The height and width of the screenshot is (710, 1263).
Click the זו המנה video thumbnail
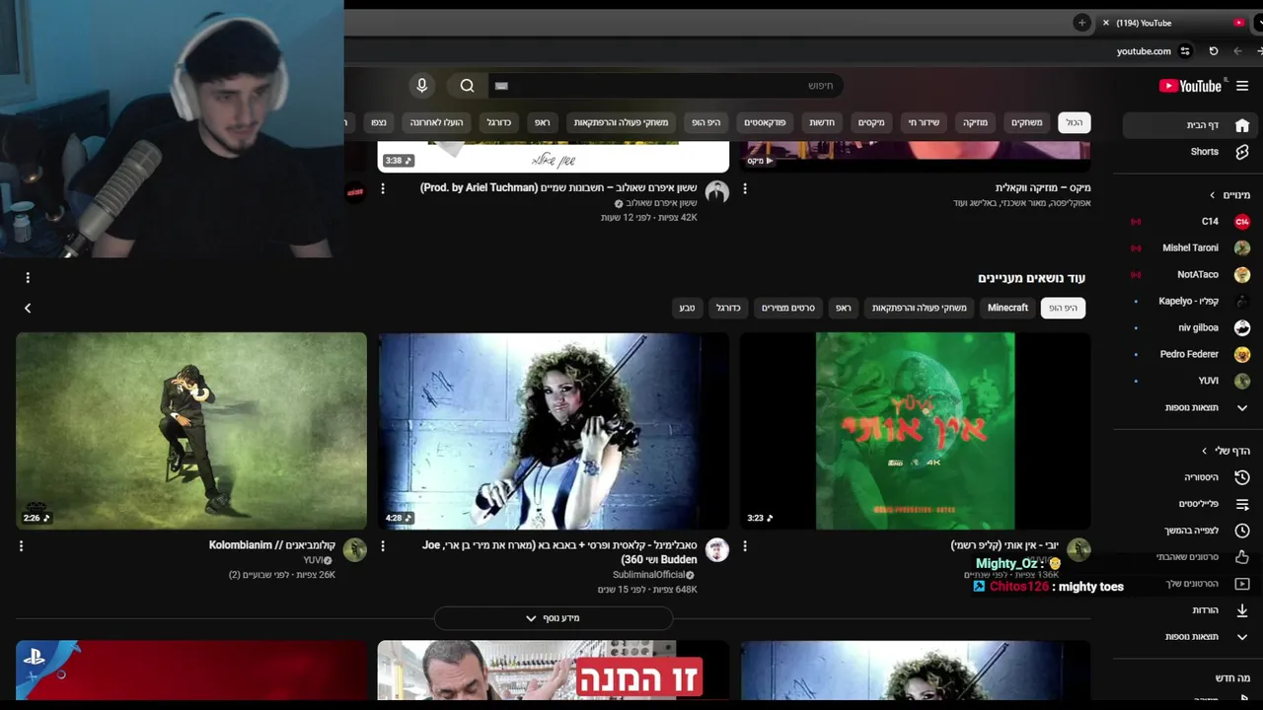tap(554, 671)
